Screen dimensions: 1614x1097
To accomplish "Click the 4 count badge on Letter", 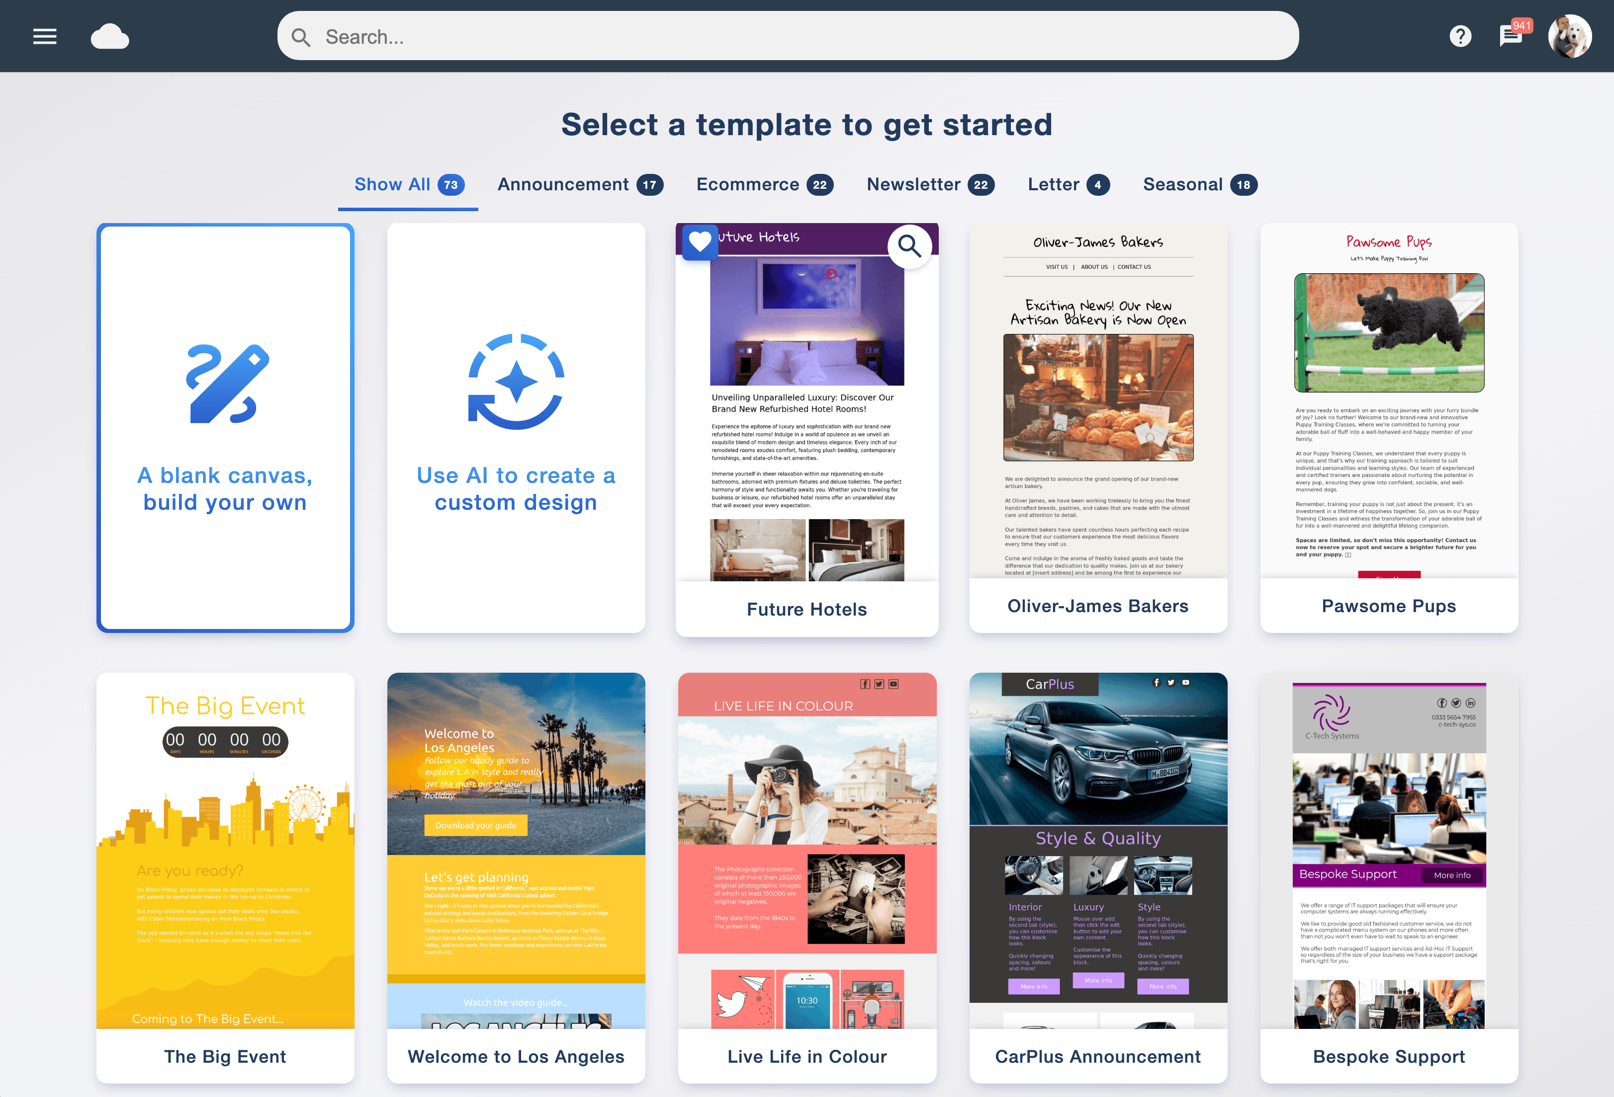I will (1098, 184).
